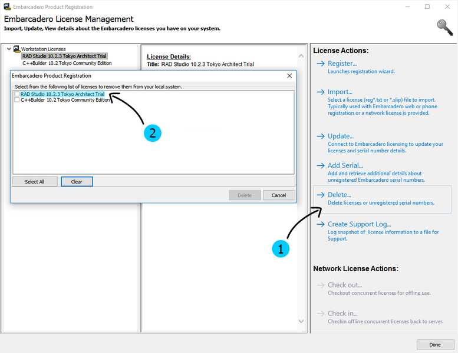Open the Add Serial... link
This screenshot has height=353, width=458.
coord(345,165)
